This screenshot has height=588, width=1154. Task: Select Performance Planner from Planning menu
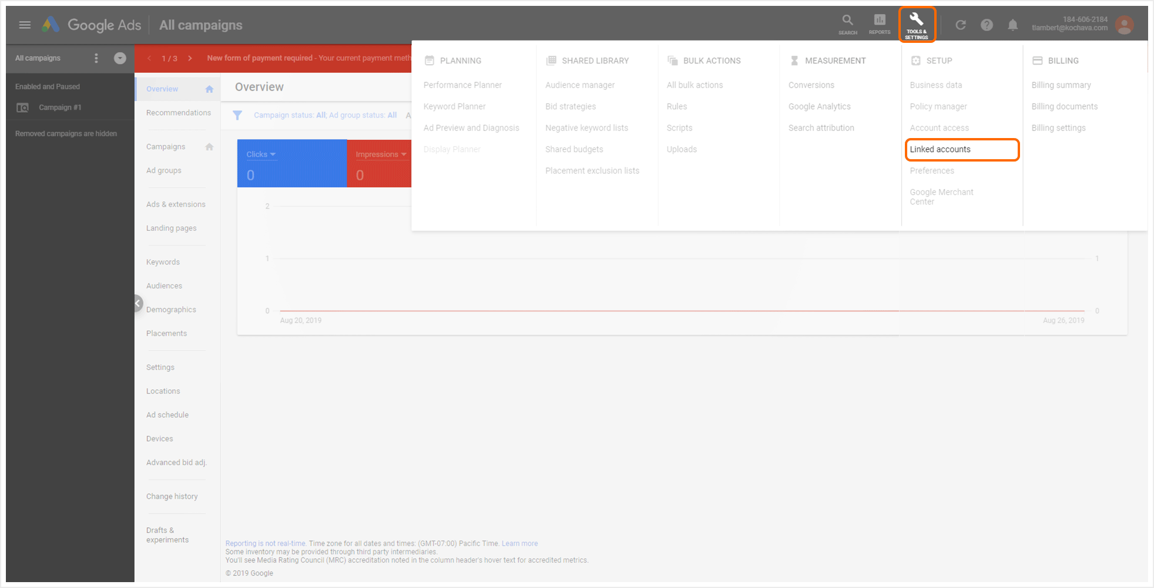(x=462, y=85)
